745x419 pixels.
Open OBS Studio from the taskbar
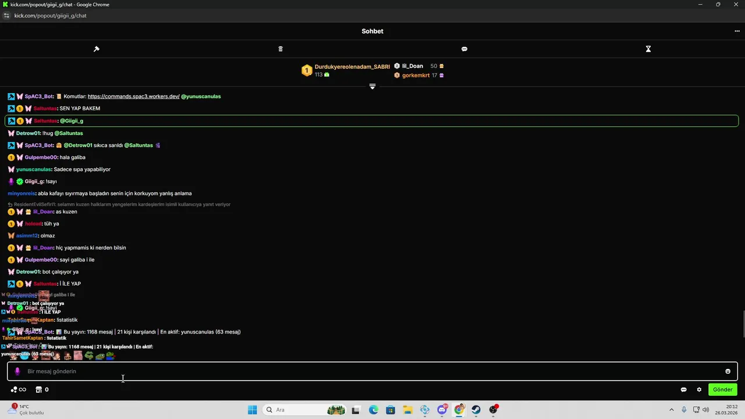494,410
